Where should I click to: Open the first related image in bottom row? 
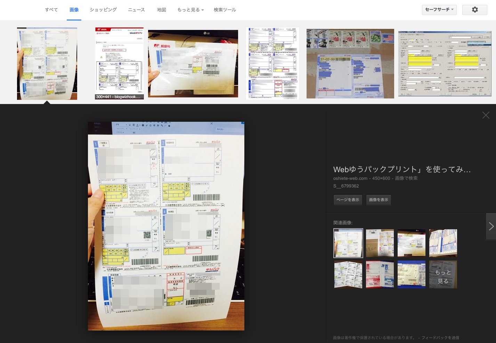(348, 274)
